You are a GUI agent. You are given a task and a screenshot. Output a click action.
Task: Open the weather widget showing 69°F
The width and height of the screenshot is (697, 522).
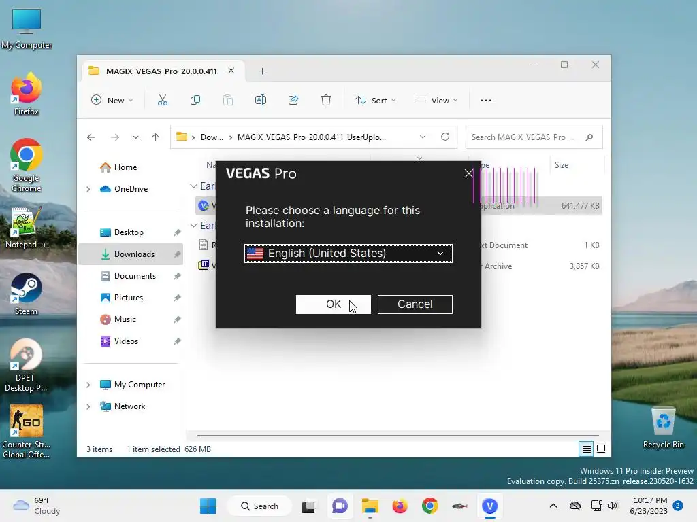click(x=37, y=506)
